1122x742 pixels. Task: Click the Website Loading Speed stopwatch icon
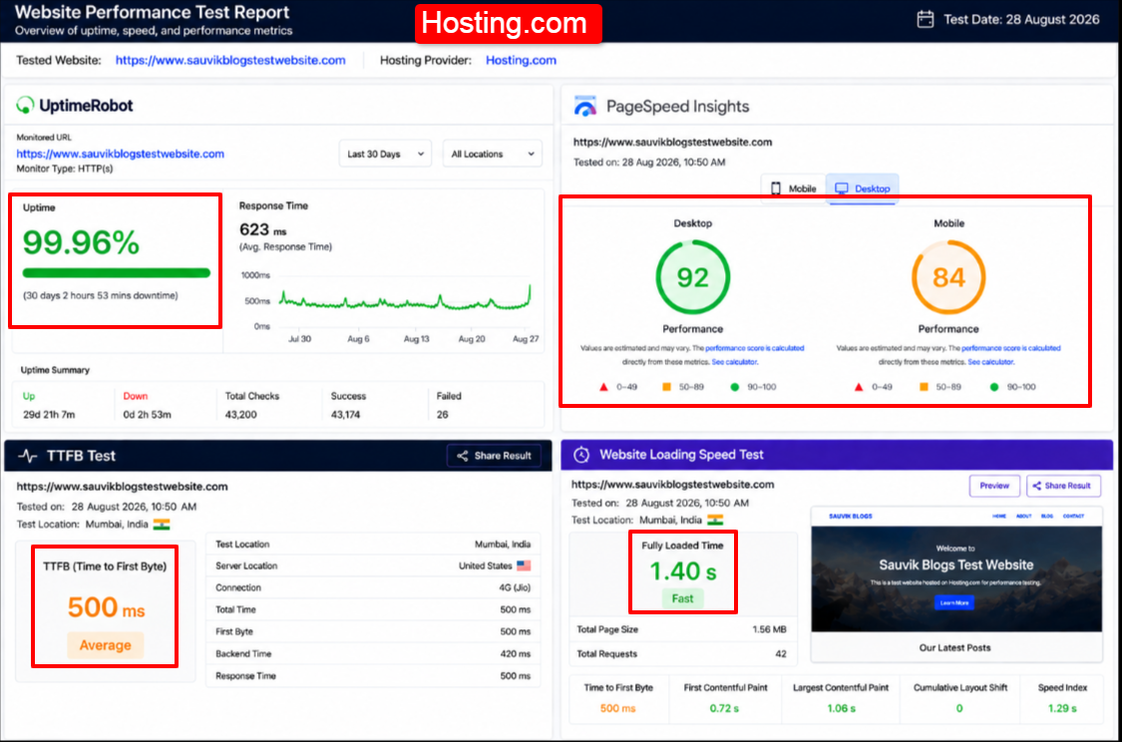581,455
